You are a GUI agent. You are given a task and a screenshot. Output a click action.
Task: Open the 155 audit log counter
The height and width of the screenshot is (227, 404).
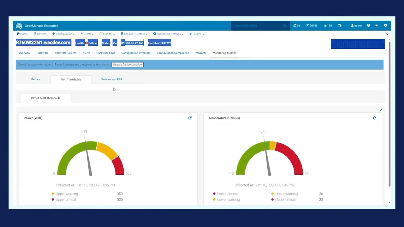tap(328, 26)
